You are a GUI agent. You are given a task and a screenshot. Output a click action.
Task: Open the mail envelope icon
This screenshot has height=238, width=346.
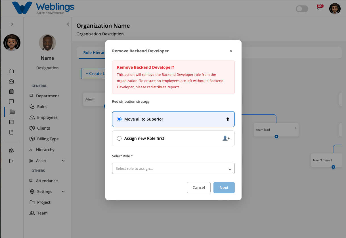click(11, 81)
